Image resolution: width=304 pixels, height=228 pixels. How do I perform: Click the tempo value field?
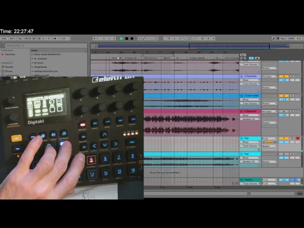tap(27, 39)
